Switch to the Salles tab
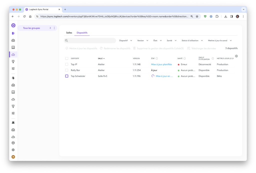256x173 pixels. 69,33
